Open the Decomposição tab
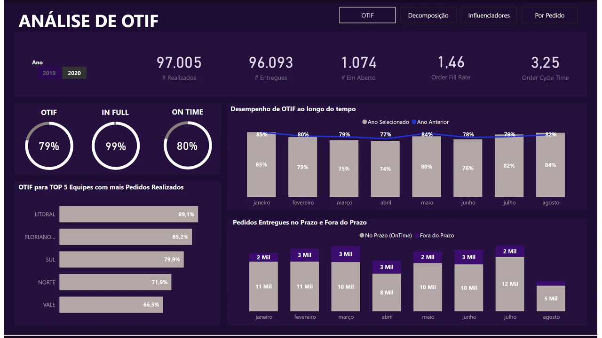Image resolution: width=602 pixels, height=338 pixels. click(x=428, y=15)
